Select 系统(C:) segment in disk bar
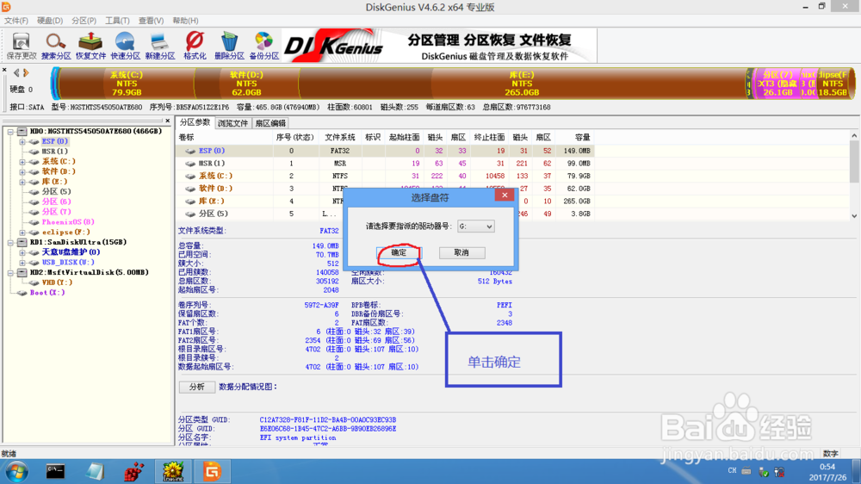 tap(127, 84)
